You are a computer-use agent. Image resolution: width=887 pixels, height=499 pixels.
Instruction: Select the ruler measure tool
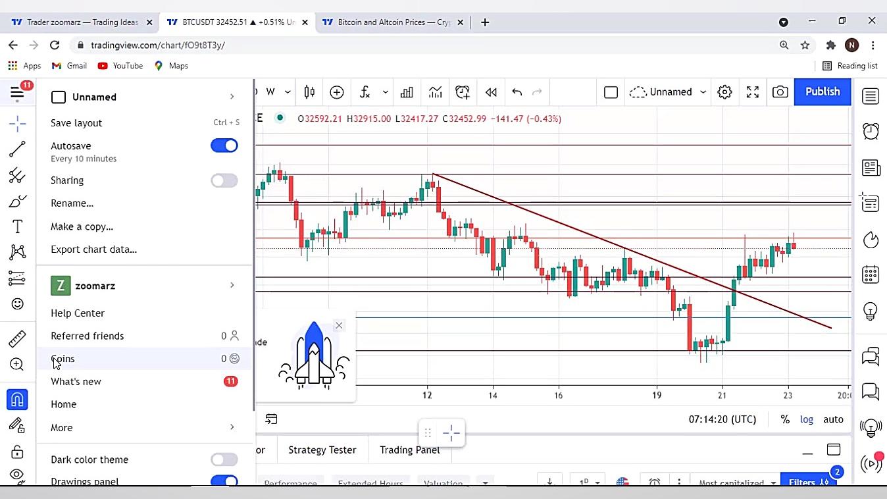[17, 339]
